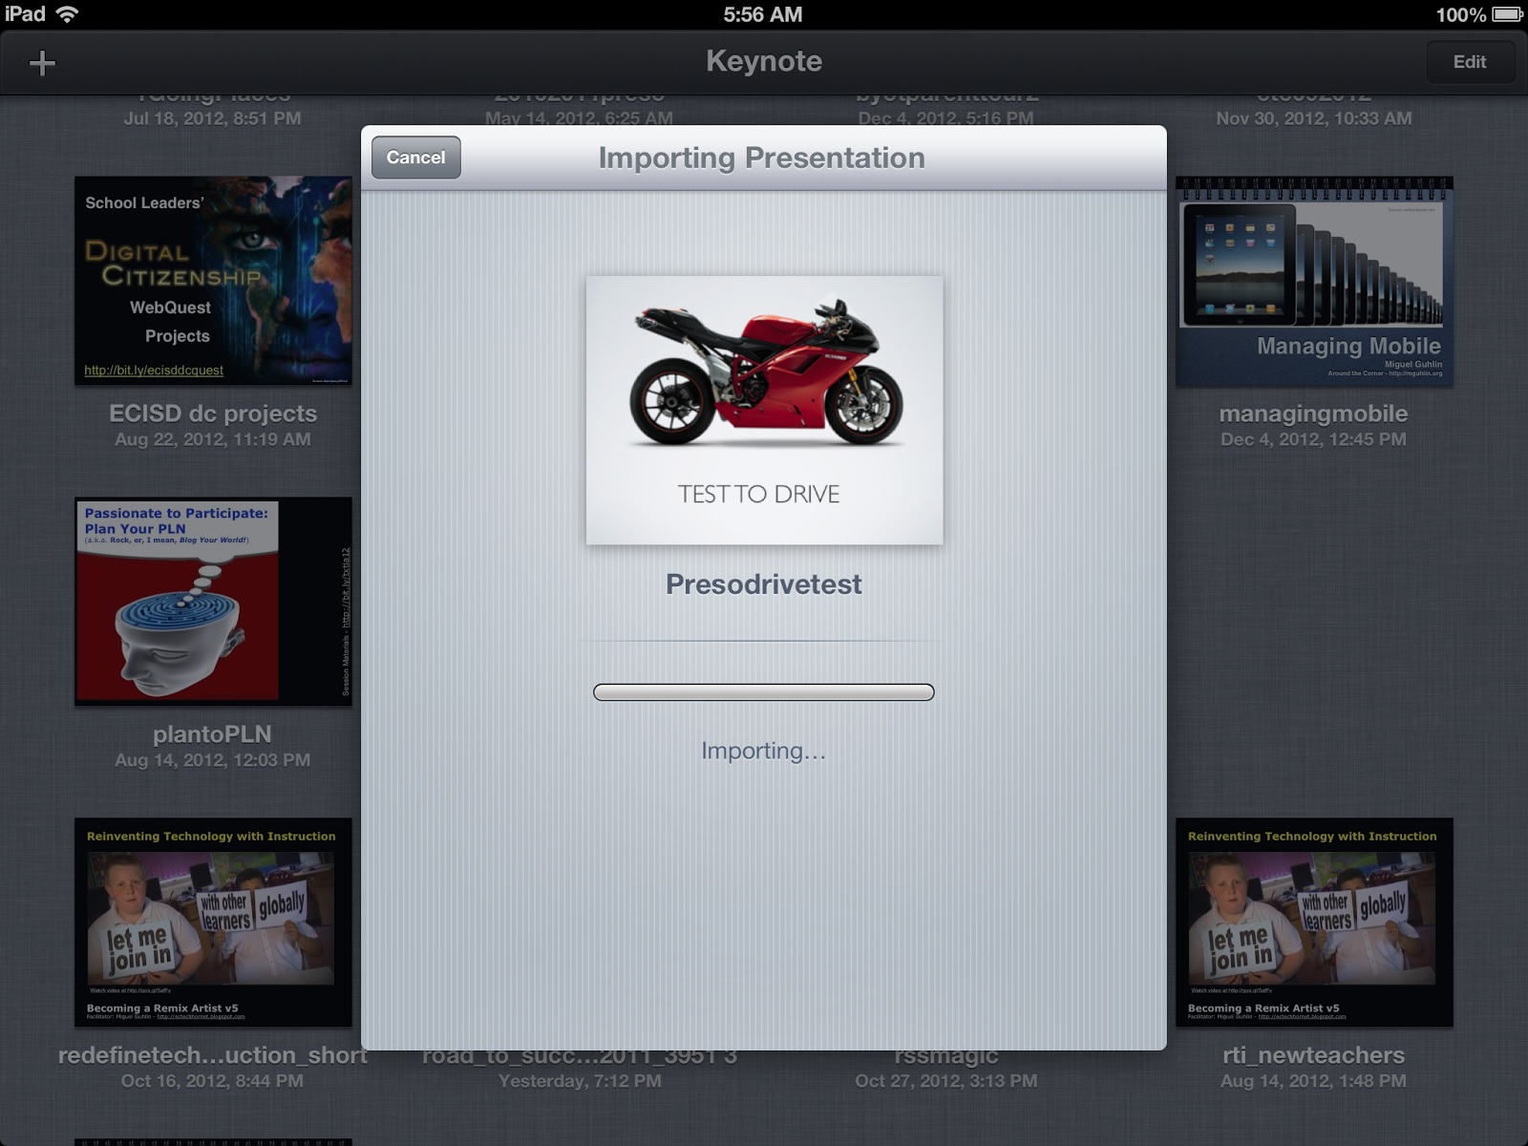
Task: Cancel the presentation import
Action: point(416,158)
